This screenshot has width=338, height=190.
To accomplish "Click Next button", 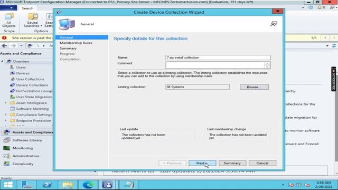I will (202, 163).
